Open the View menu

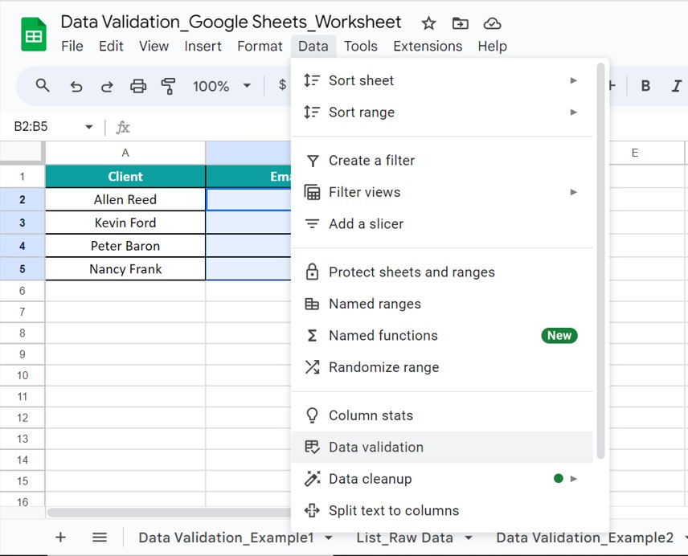[154, 46]
